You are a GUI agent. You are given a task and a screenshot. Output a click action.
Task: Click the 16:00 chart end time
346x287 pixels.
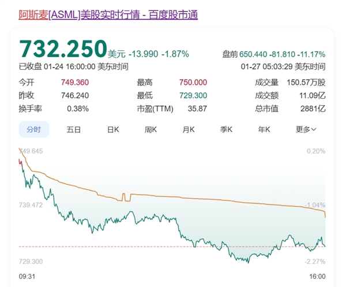(317, 277)
